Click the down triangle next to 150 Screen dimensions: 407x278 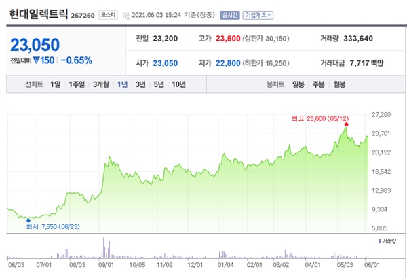(x=37, y=60)
